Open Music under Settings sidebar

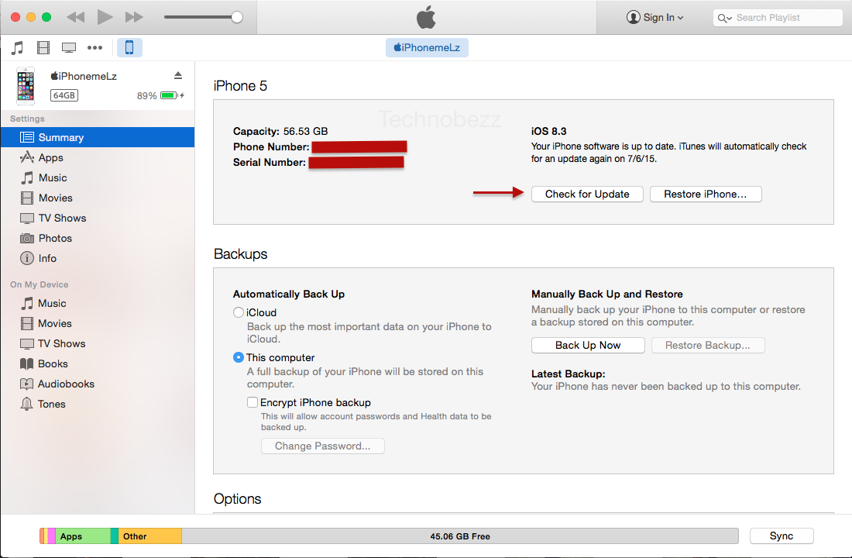coord(98,177)
